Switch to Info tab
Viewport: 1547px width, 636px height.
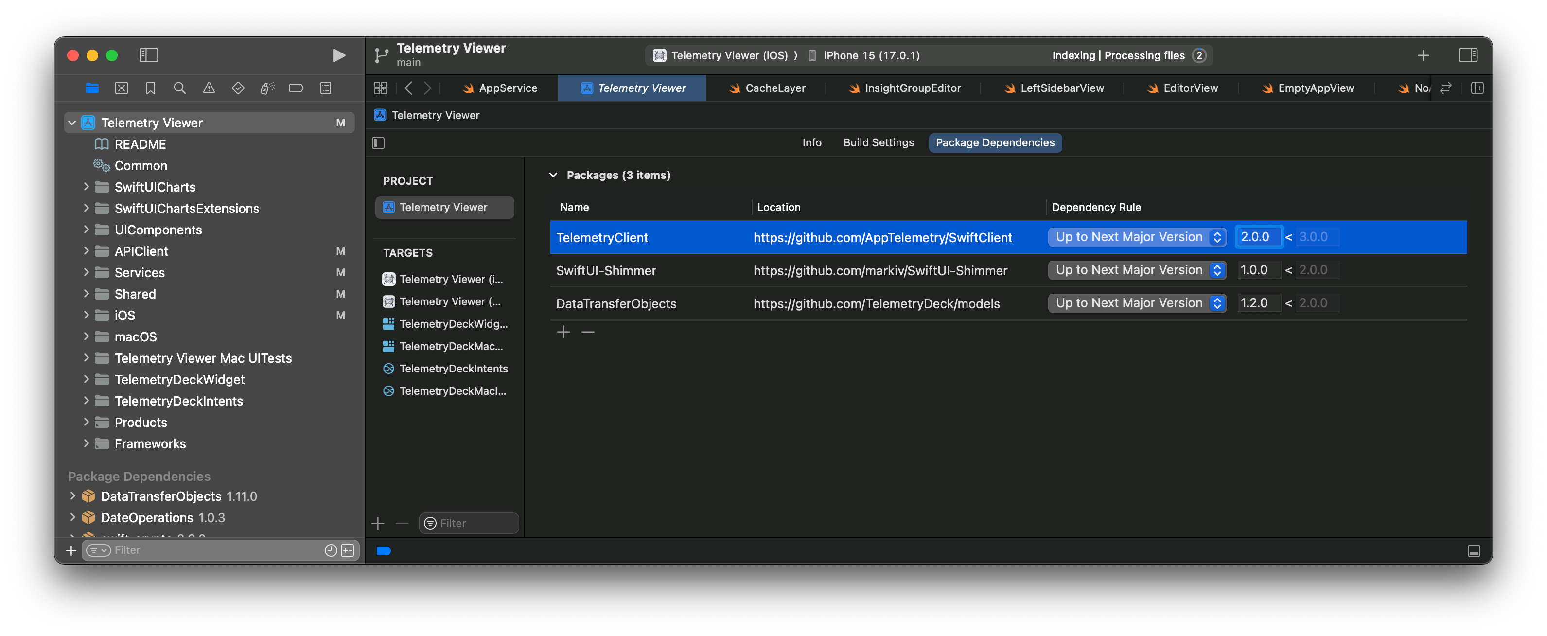click(812, 142)
